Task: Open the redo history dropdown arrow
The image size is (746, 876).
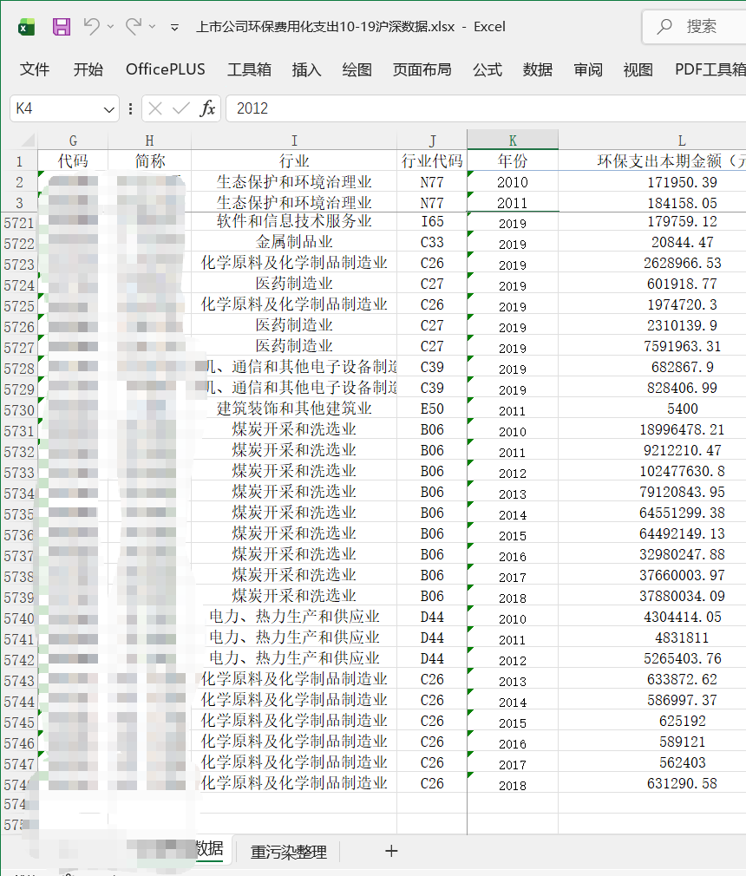Action: 152,27
